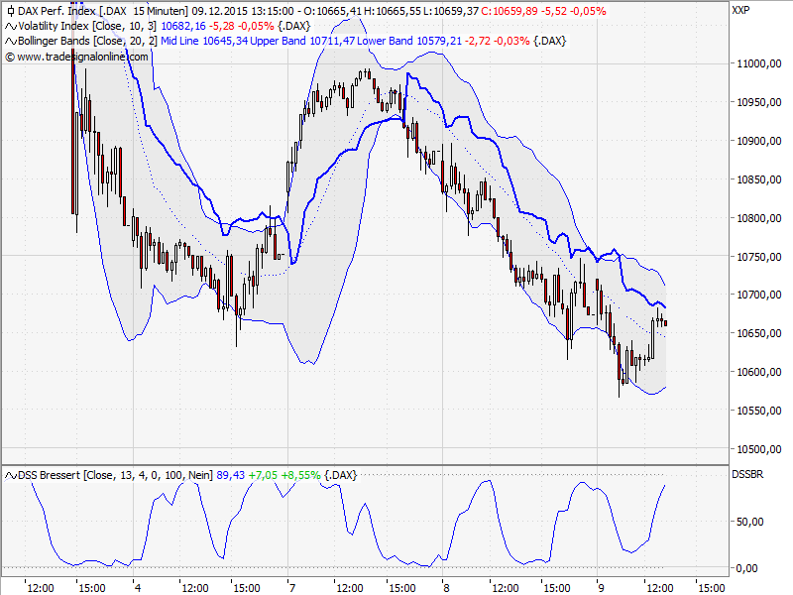Click the wave icon beside DSS Bressert indicator
This screenshot has height=595, width=793.
coord(11,474)
